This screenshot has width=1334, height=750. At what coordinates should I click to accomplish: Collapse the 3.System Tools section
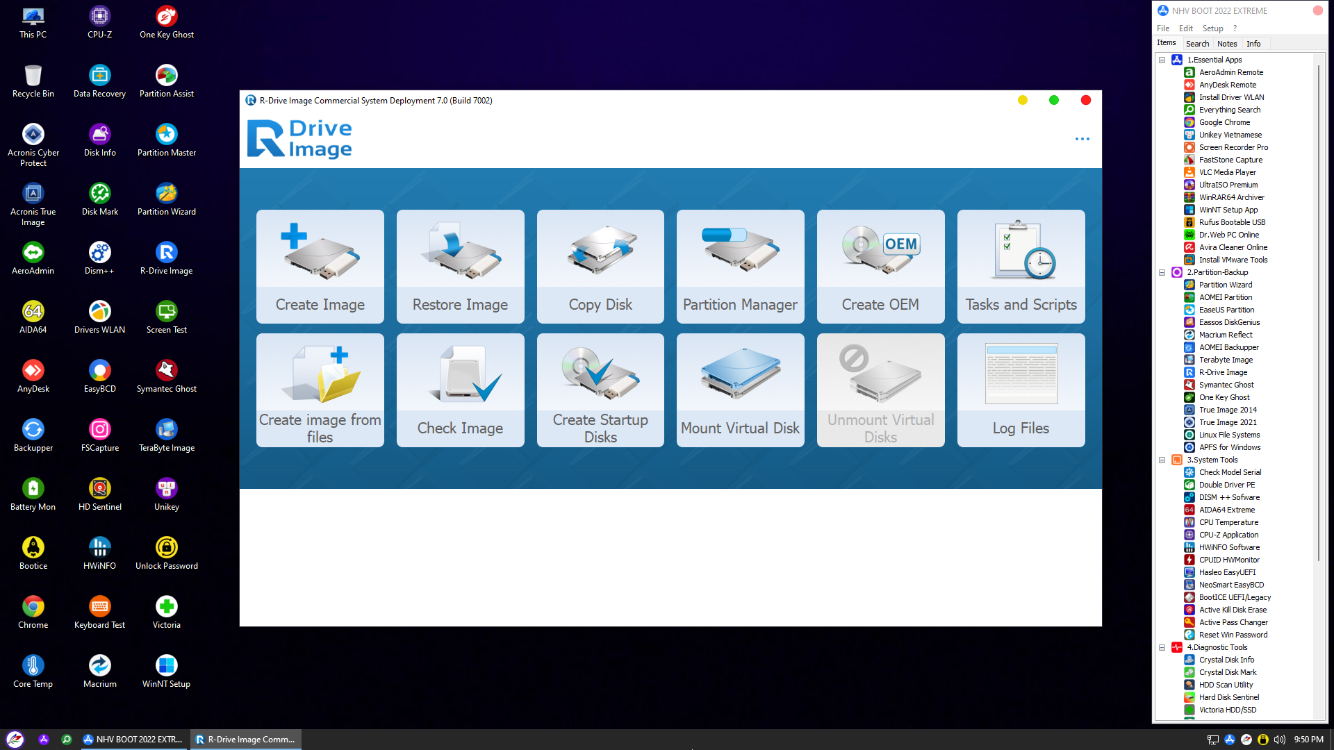(x=1162, y=459)
